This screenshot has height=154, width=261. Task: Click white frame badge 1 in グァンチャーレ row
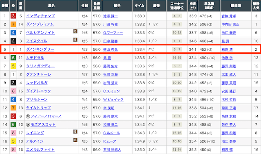(13, 74)
